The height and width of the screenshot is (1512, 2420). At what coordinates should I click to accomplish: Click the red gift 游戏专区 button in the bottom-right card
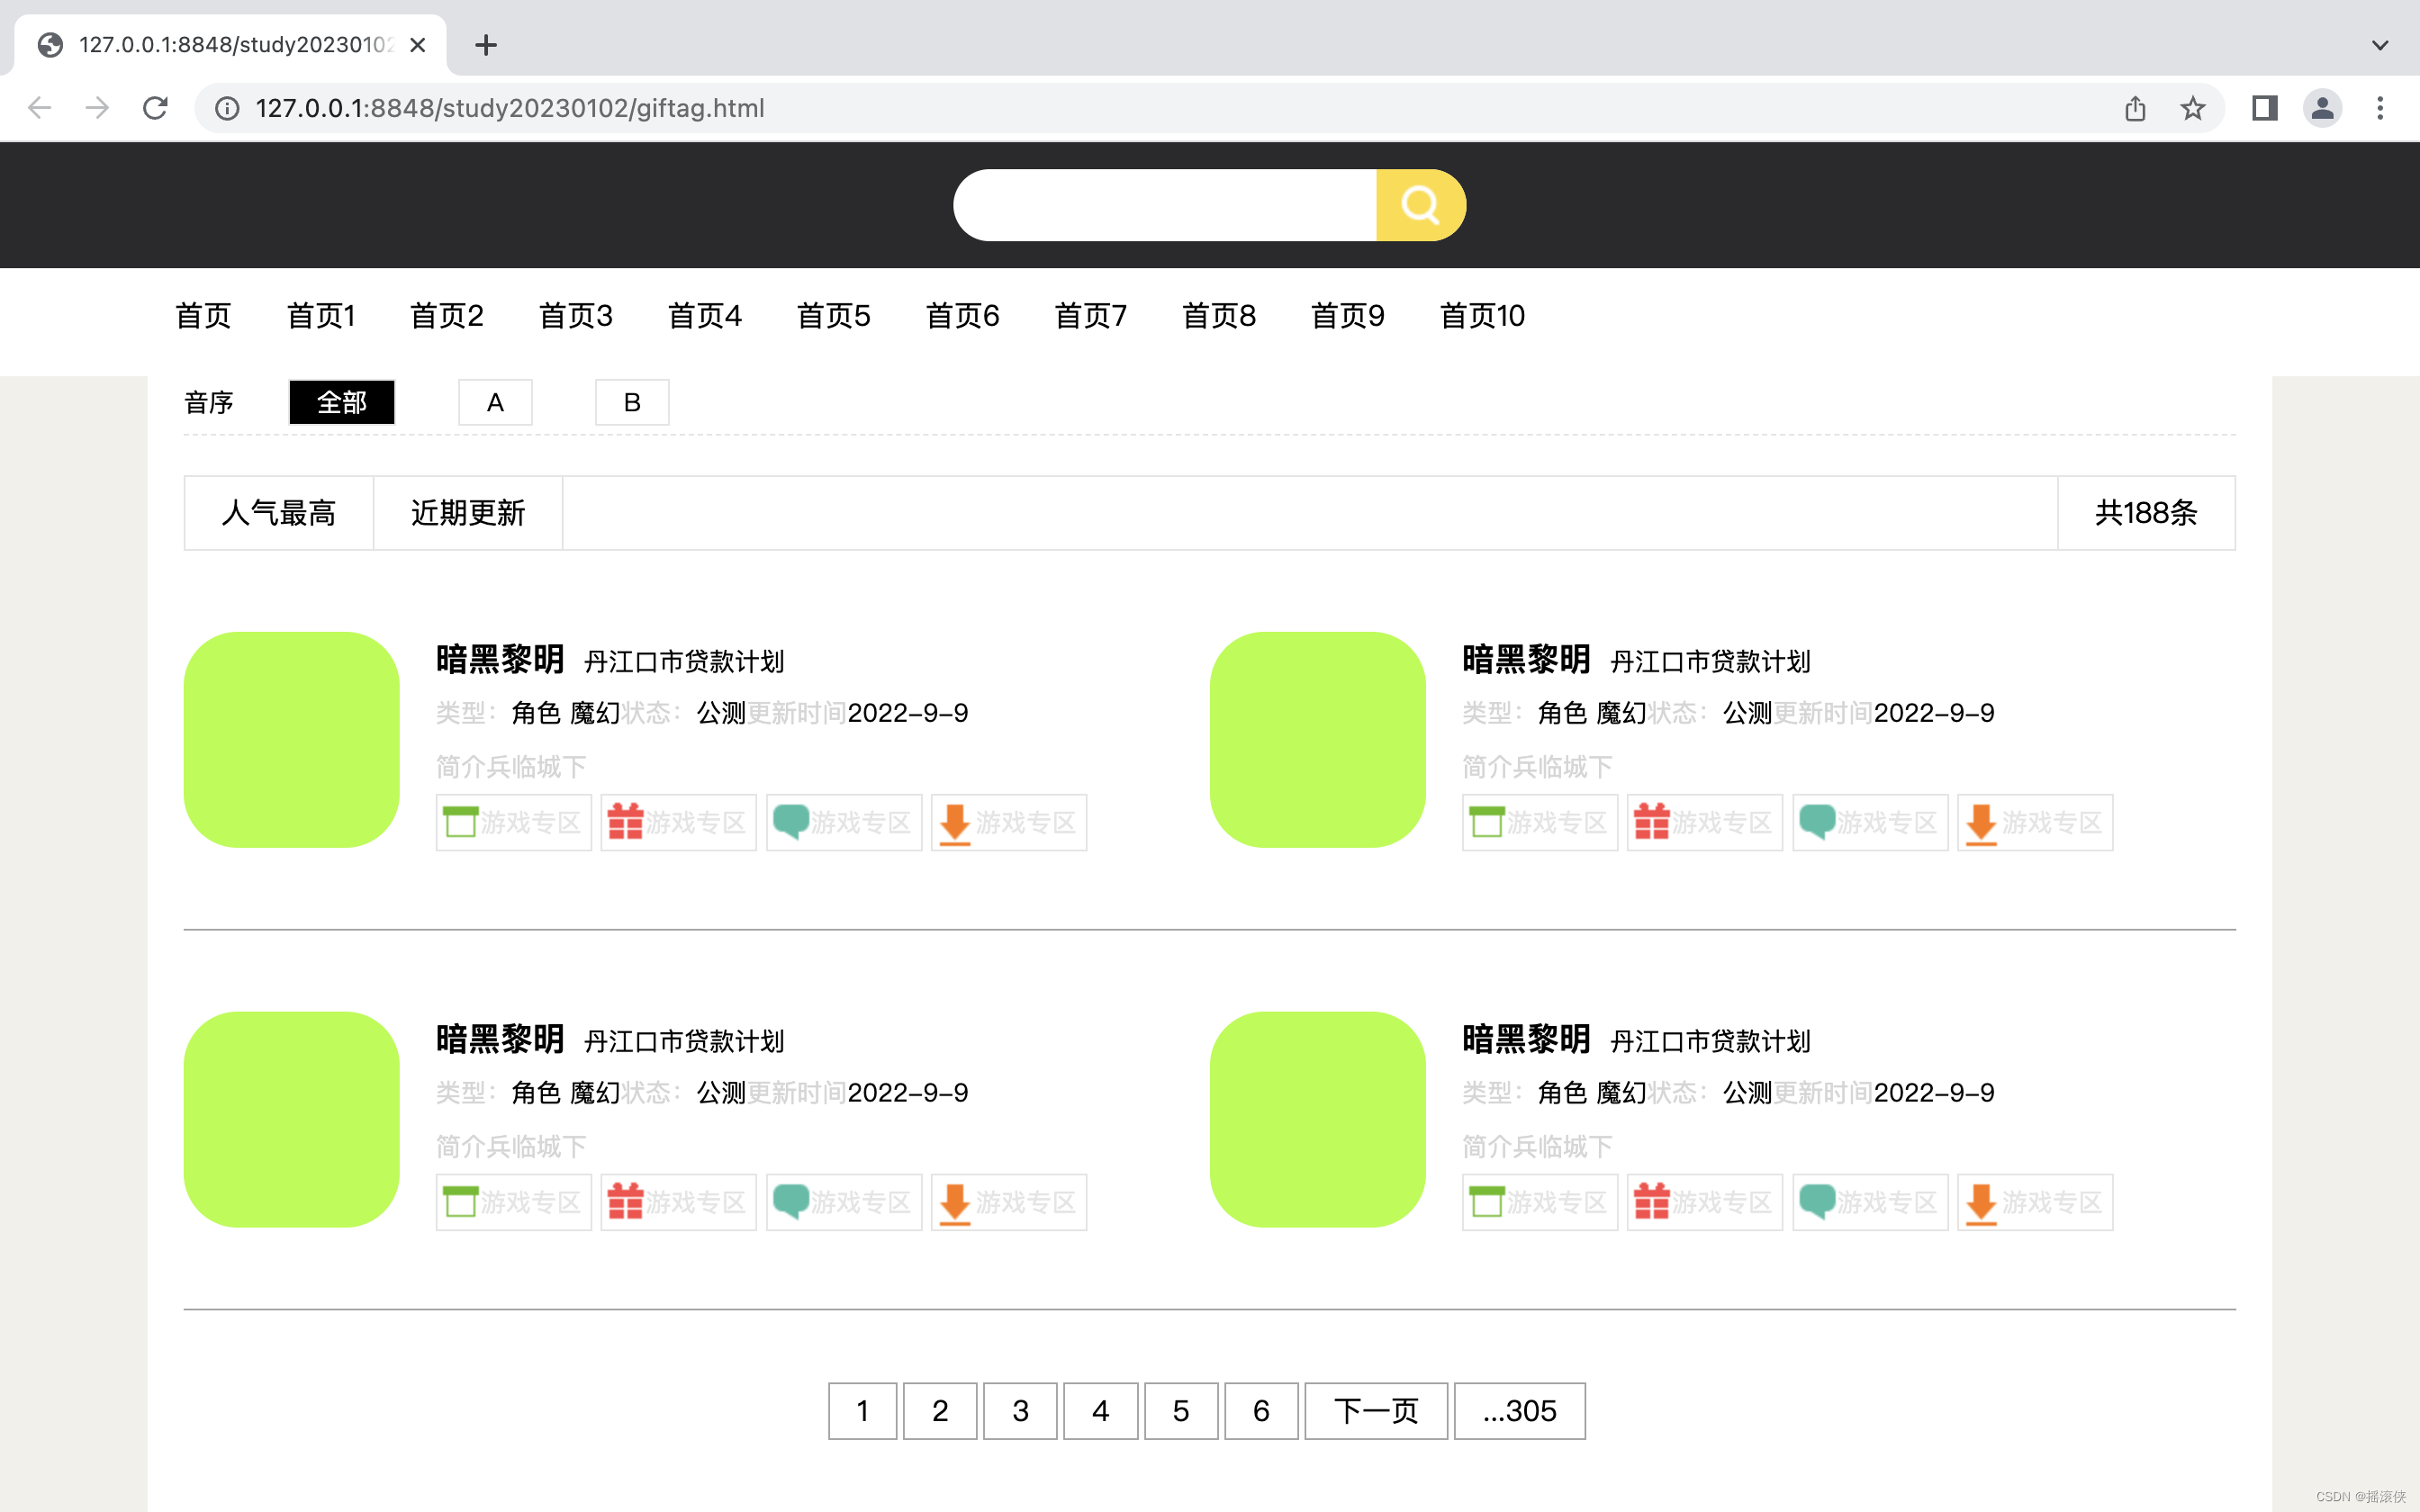[1705, 1202]
